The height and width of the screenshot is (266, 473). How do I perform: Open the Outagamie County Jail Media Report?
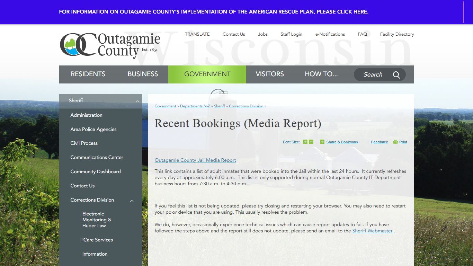click(x=195, y=160)
